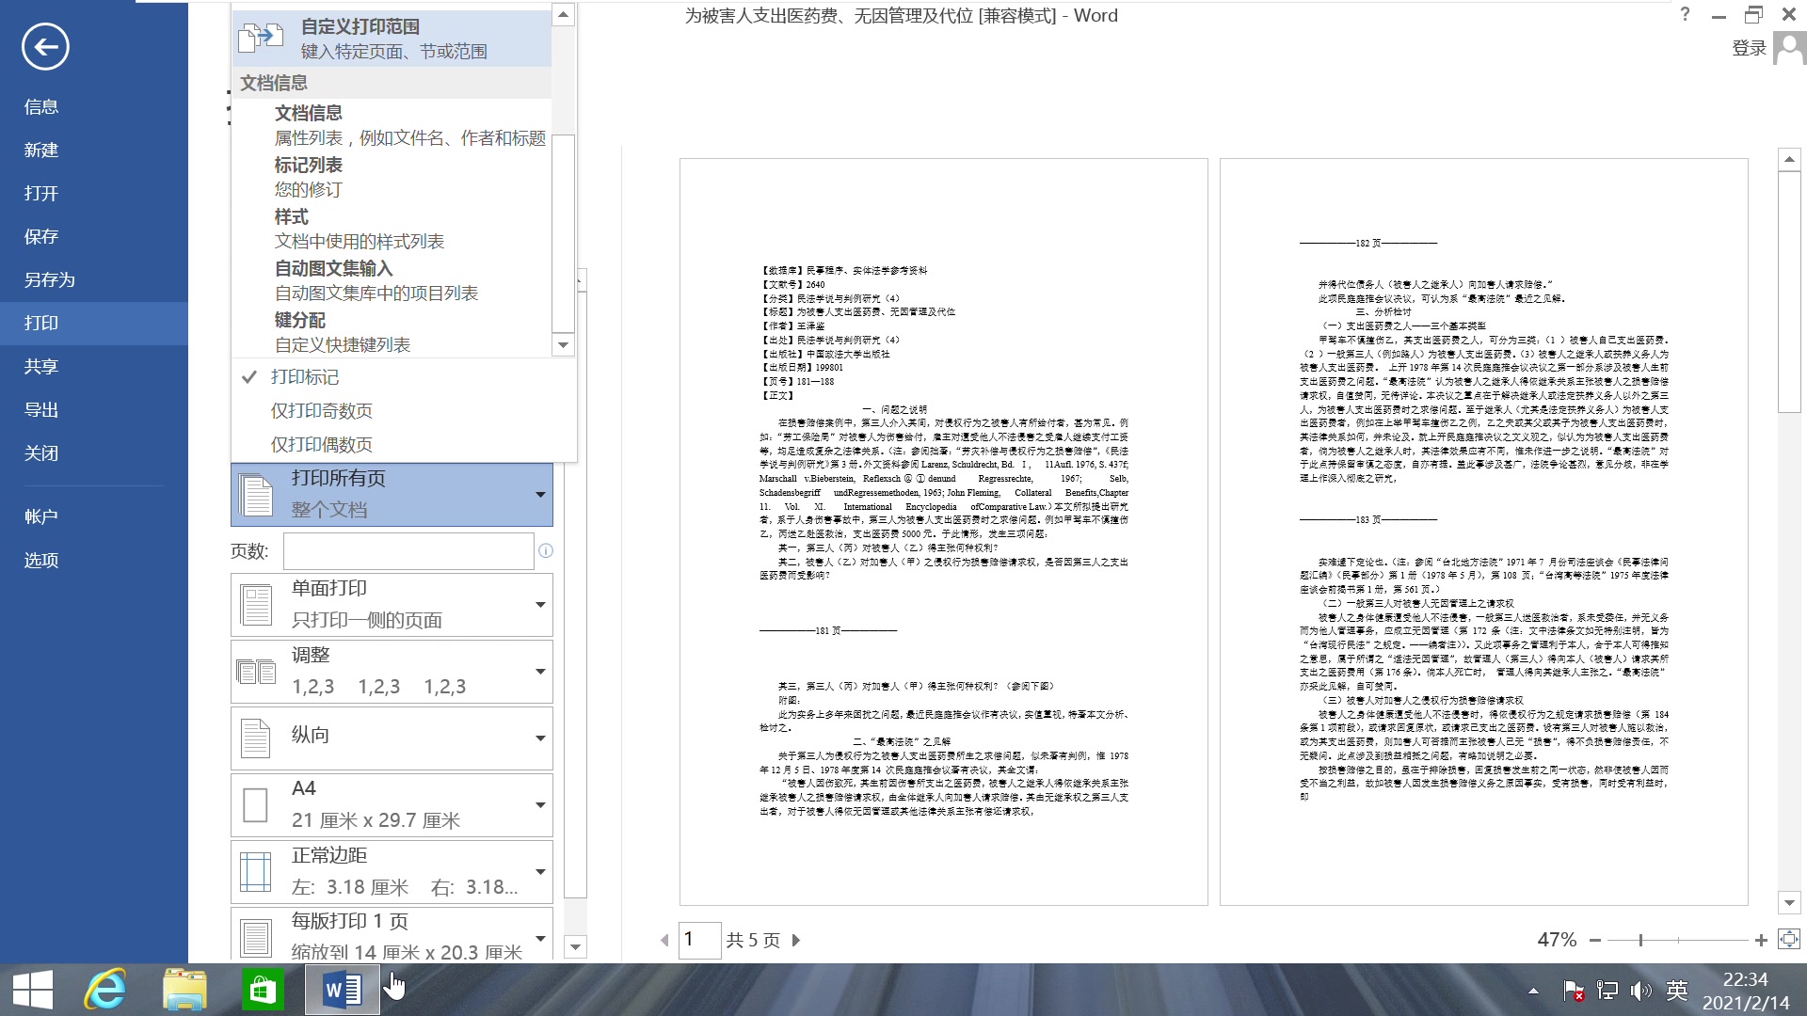This screenshot has width=1807, height=1016.
Task: Select 文档信息 from the open menu
Action: (x=308, y=112)
